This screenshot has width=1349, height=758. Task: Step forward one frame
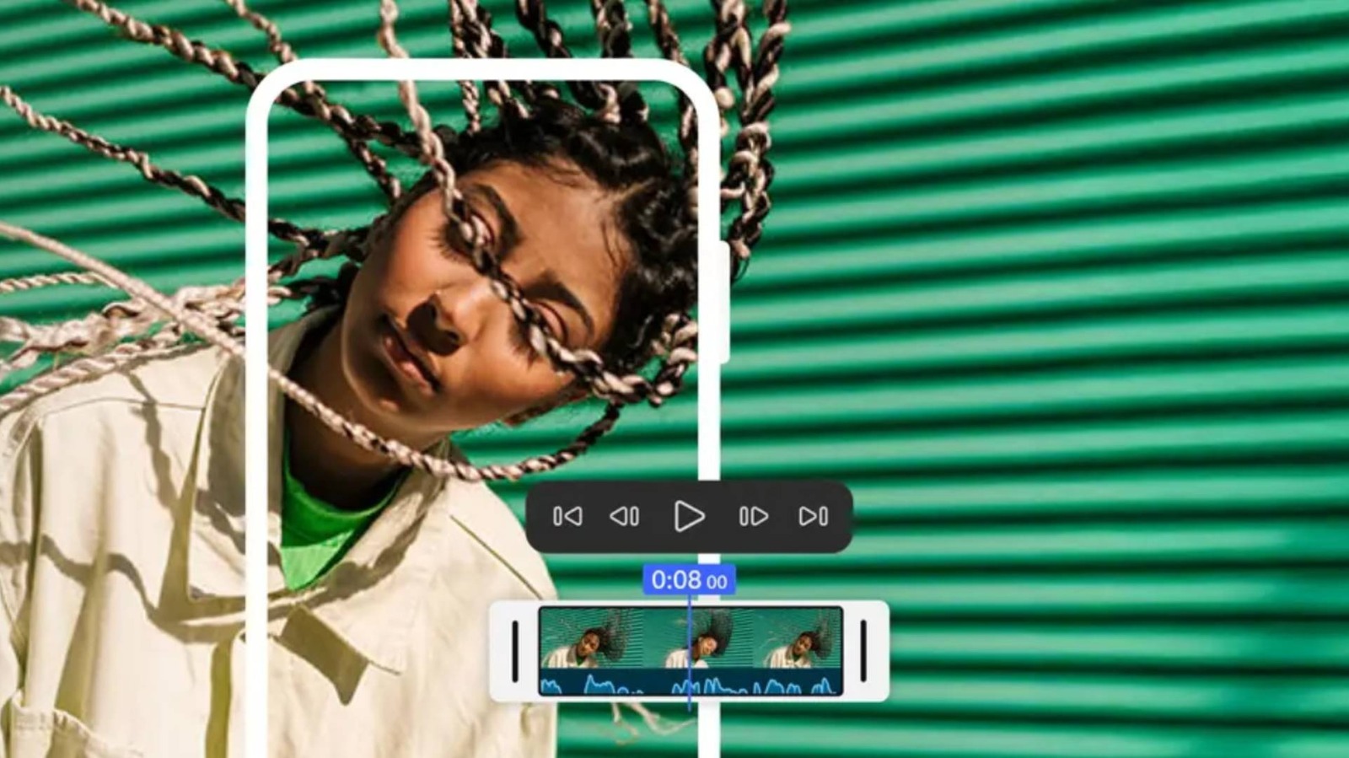tap(753, 516)
